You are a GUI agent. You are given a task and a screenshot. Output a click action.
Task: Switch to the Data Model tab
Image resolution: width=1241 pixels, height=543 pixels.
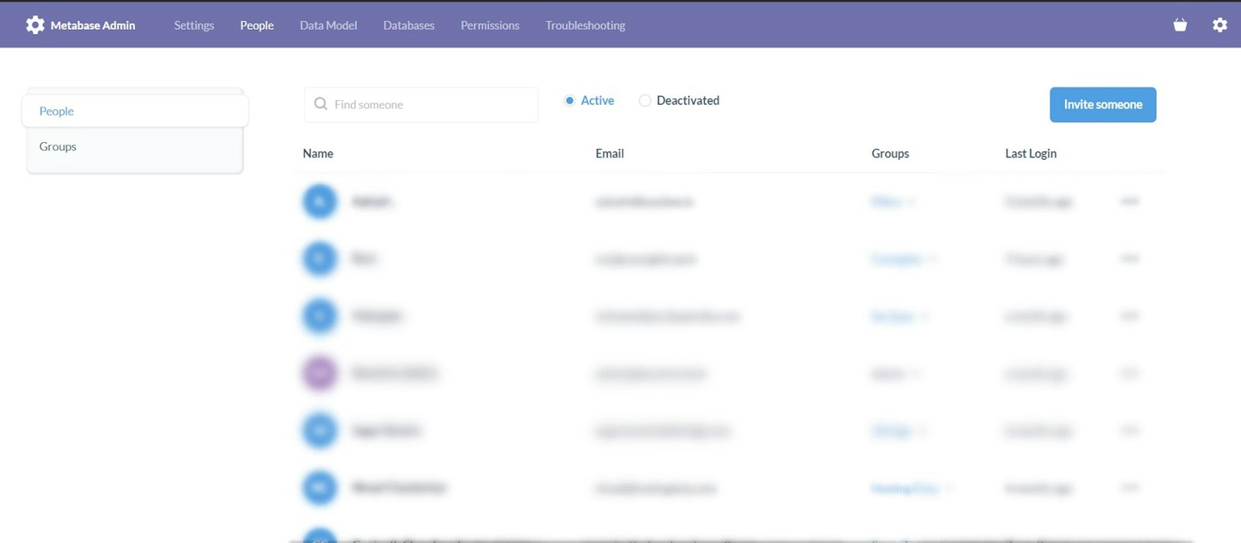[x=328, y=25]
